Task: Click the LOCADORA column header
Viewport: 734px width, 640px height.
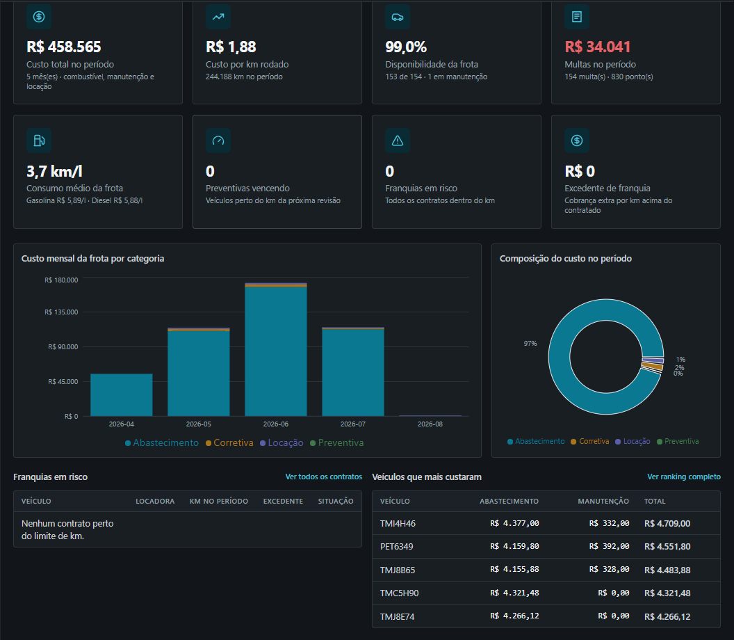Action: pyautogui.click(x=155, y=502)
